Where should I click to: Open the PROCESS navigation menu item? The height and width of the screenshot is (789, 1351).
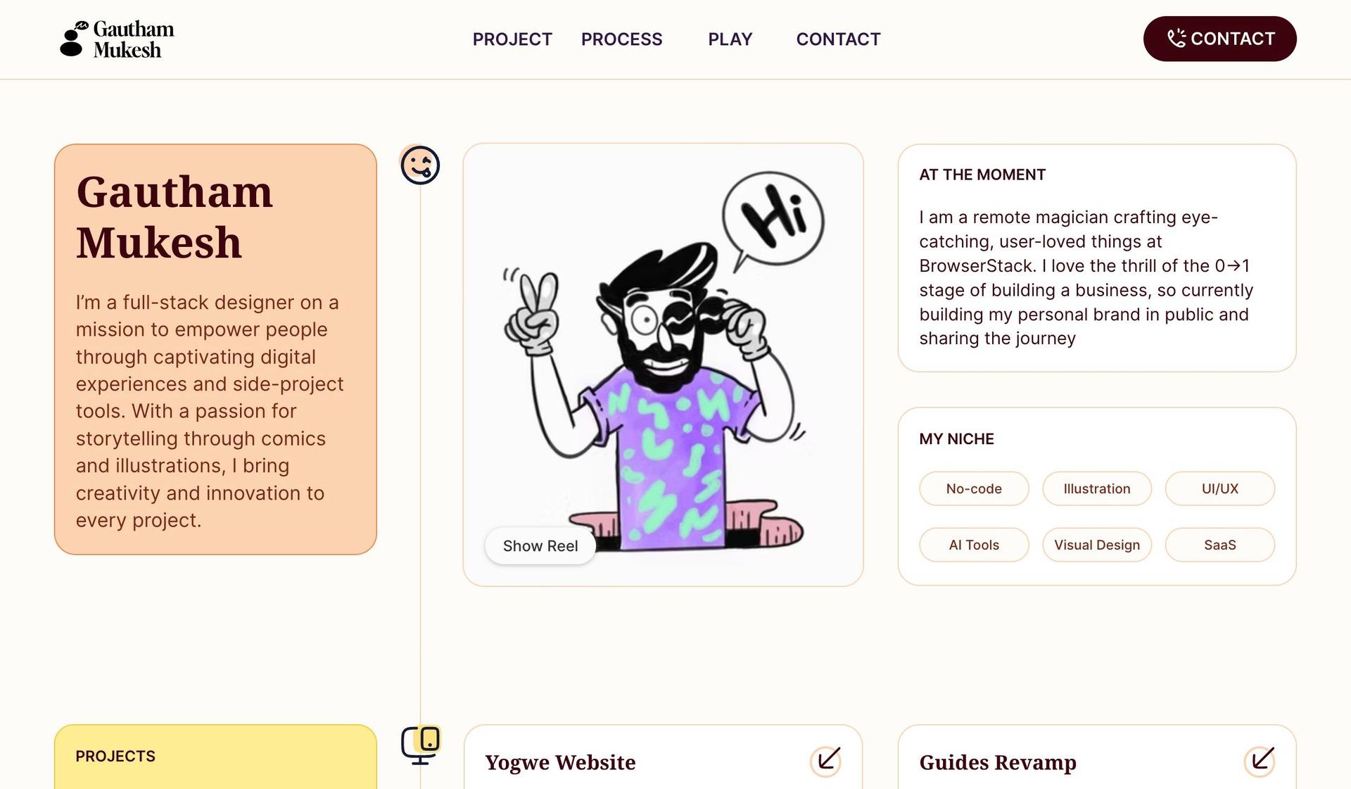621,39
